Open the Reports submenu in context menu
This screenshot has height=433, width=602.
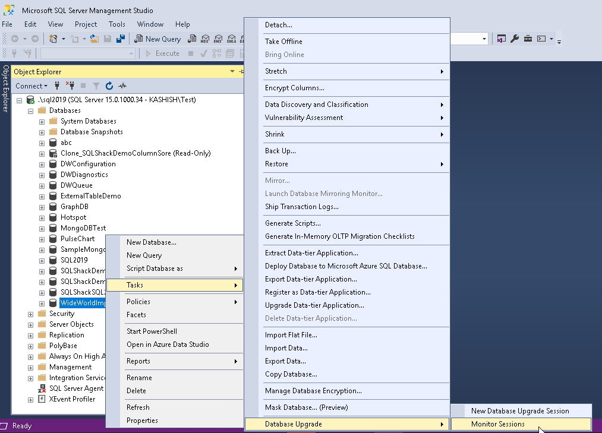pos(175,361)
